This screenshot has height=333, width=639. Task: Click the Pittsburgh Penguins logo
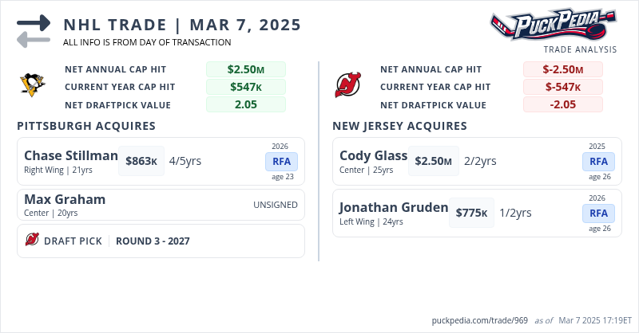click(33, 85)
